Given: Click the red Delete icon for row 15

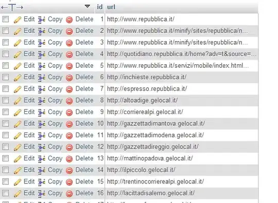Looking at the screenshot, I should [x=69, y=182].
